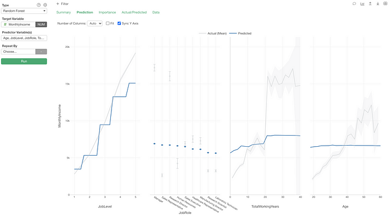Click the gray button beside Repeat By
The height and width of the screenshot is (219, 390).
(x=41, y=52)
